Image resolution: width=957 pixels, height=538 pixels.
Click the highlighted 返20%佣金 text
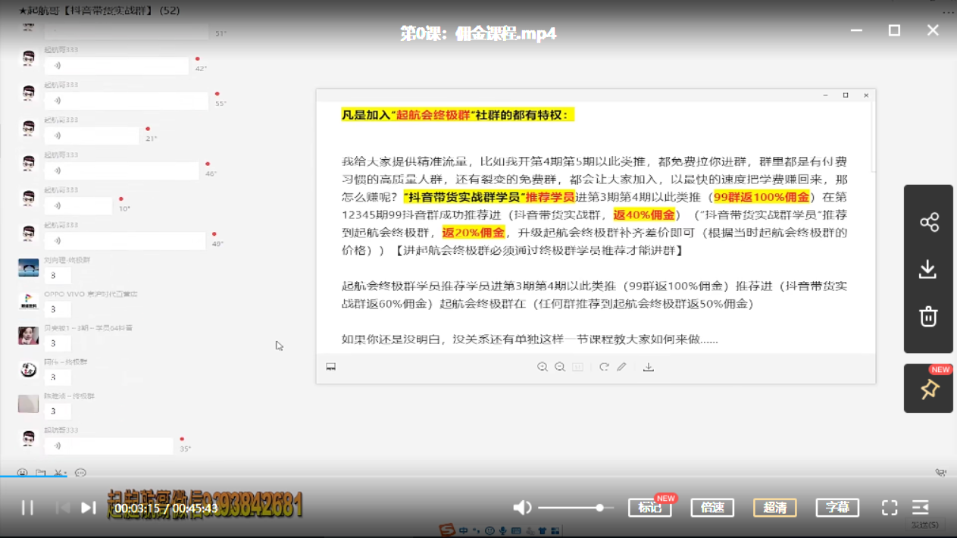pos(474,233)
